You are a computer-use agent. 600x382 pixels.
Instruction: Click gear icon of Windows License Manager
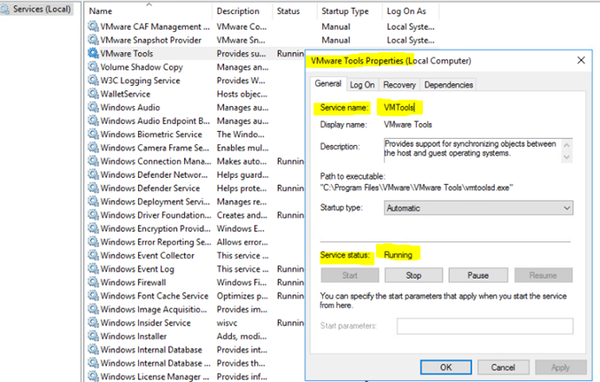[x=93, y=376]
